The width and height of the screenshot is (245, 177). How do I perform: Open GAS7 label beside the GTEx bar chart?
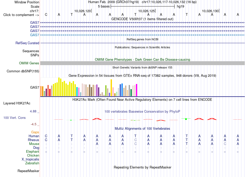(x=35, y=87)
